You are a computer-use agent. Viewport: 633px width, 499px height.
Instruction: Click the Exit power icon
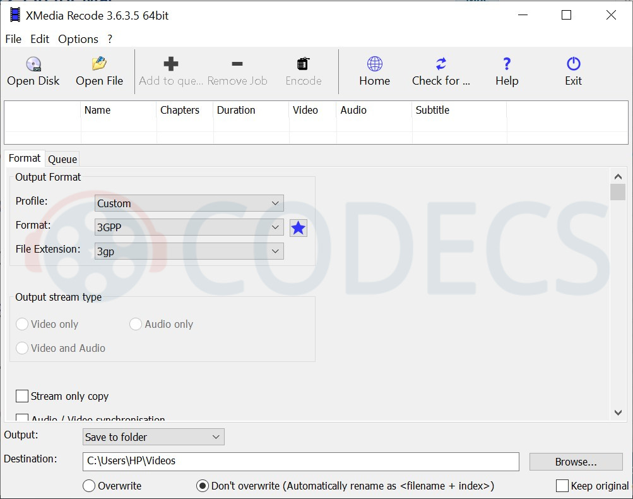(573, 64)
